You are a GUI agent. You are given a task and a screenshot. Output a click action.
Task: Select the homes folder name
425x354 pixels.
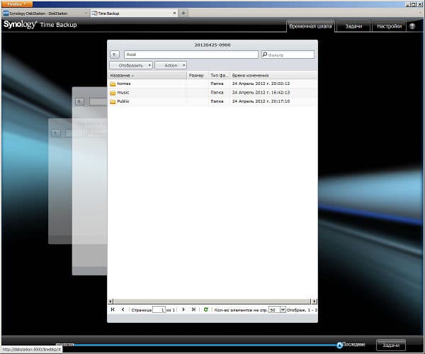pyautogui.click(x=123, y=84)
